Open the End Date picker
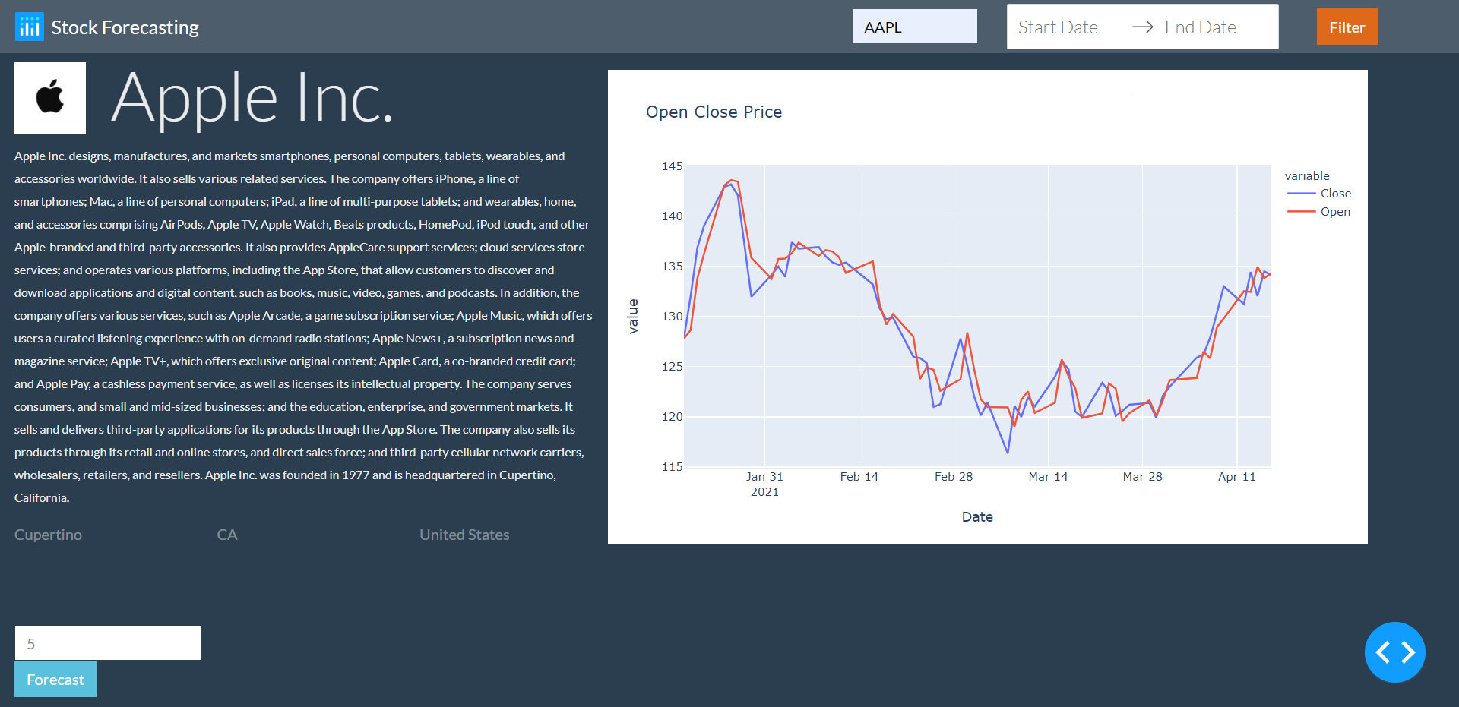The image size is (1459, 707). coord(1201,26)
